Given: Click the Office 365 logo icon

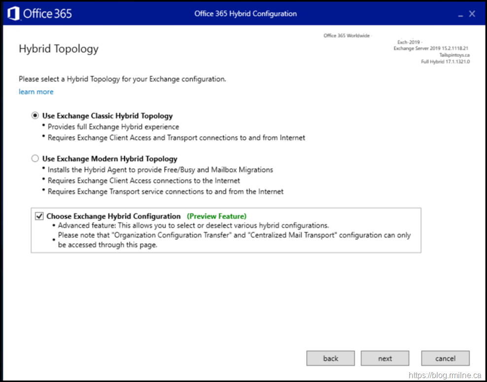Looking at the screenshot, I should point(14,14).
